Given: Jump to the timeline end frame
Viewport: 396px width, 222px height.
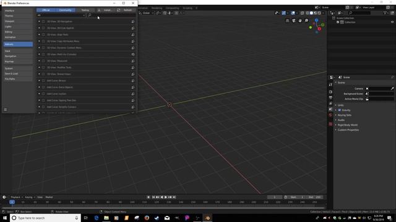Looking at the screenshot, I should coord(174,197).
